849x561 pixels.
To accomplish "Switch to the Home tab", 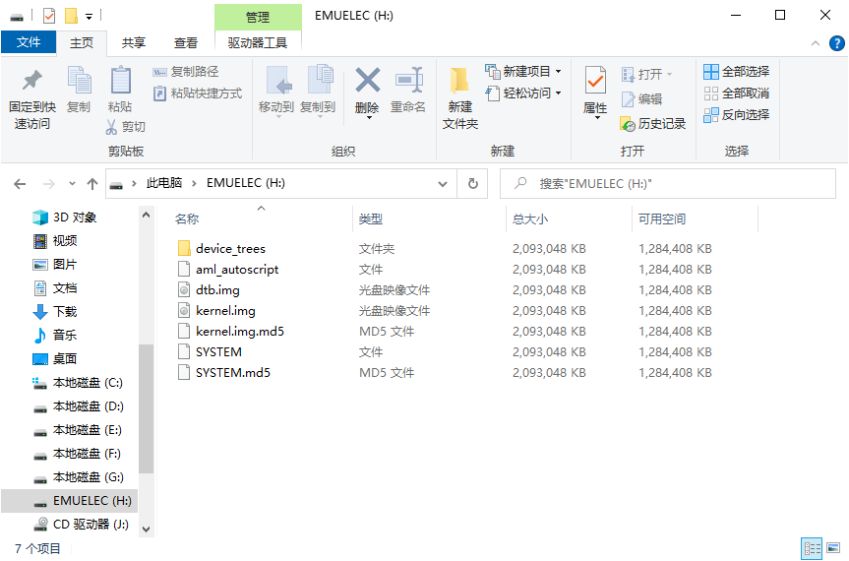I will (82, 42).
